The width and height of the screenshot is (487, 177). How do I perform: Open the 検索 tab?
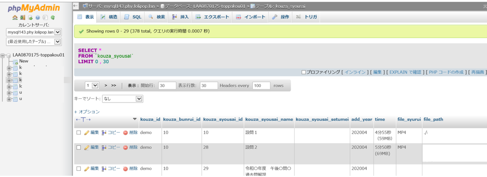[157, 17]
